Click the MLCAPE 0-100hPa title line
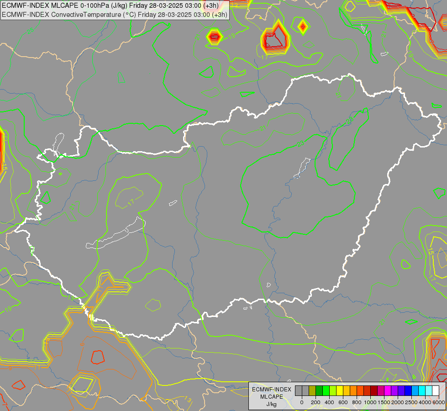Viewport: 447px width, 411px height. point(110,5)
